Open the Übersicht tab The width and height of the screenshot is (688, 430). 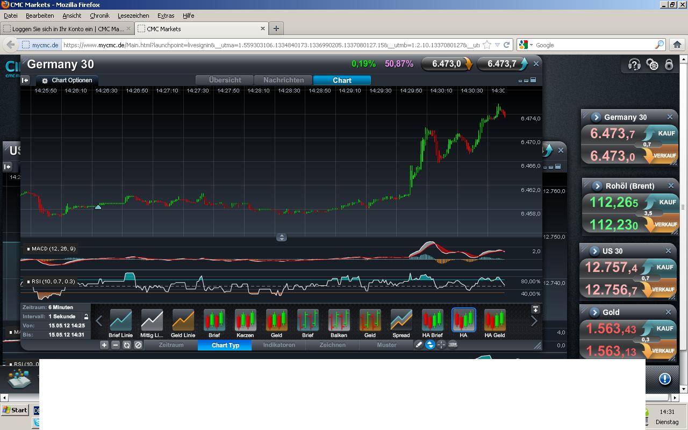coord(225,80)
